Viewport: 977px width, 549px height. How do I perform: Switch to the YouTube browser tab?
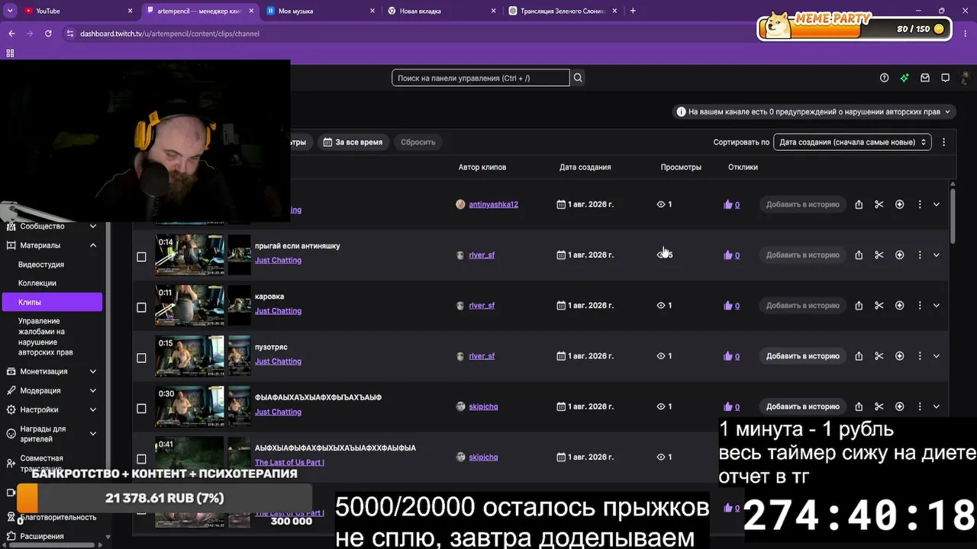click(x=76, y=11)
